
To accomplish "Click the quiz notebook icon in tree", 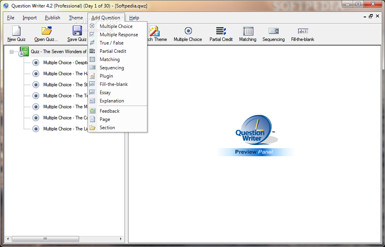I will [x=24, y=52].
